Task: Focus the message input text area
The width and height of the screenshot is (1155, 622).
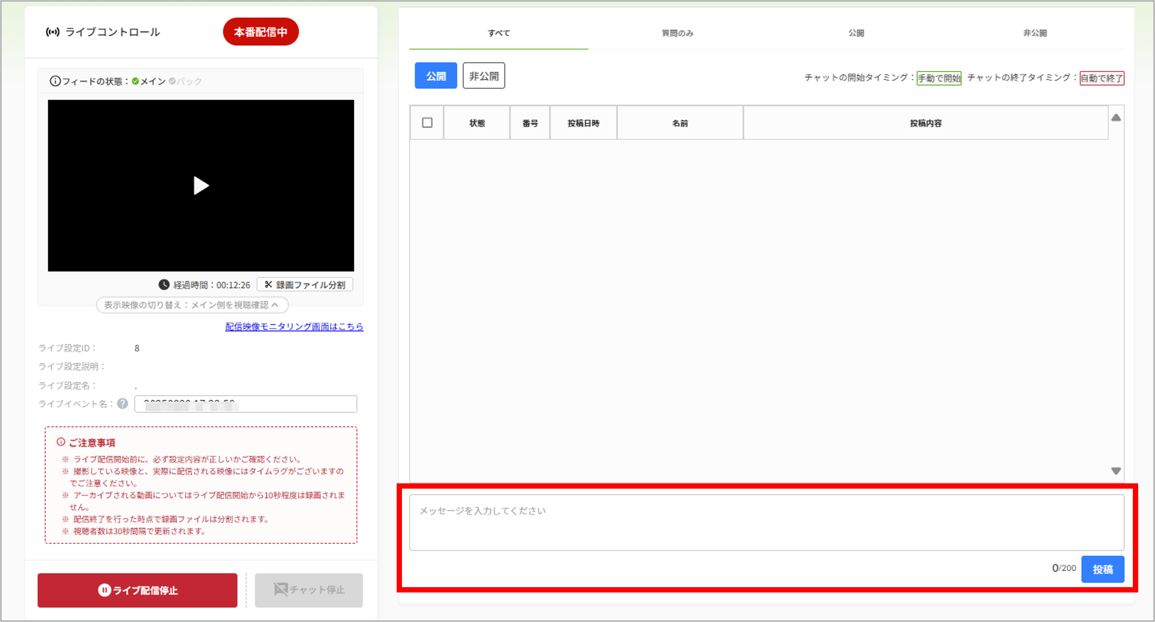Action: pyautogui.click(x=767, y=523)
